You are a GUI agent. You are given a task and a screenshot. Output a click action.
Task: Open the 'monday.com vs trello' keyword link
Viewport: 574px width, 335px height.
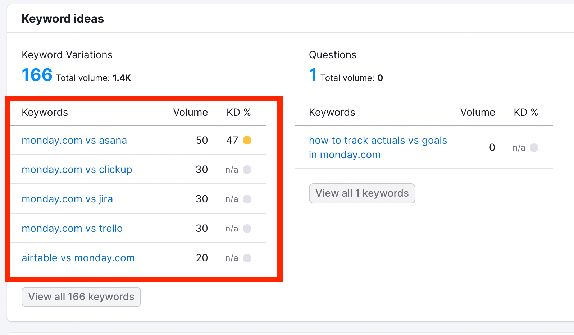[72, 228]
